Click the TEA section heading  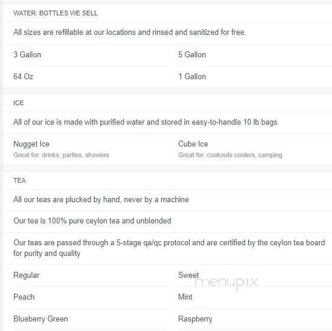19,180
